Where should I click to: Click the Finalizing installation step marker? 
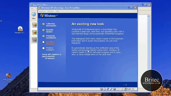pyautogui.click(x=43, y=48)
